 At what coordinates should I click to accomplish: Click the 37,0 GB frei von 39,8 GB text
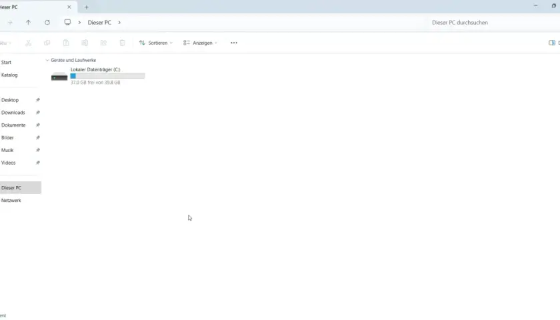(95, 83)
